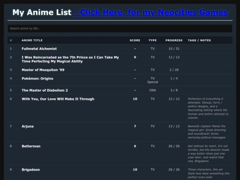Click the Tags / Notes column header
Image resolution: width=240 pixels, height=180 pixels.
(199, 40)
